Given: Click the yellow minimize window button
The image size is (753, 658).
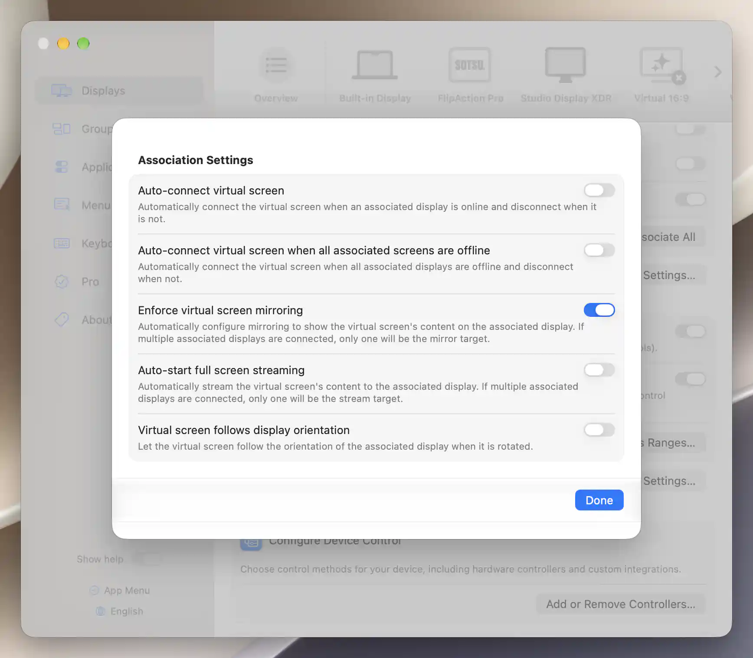Looking at the screenshot, I should (x=63, y=43).
